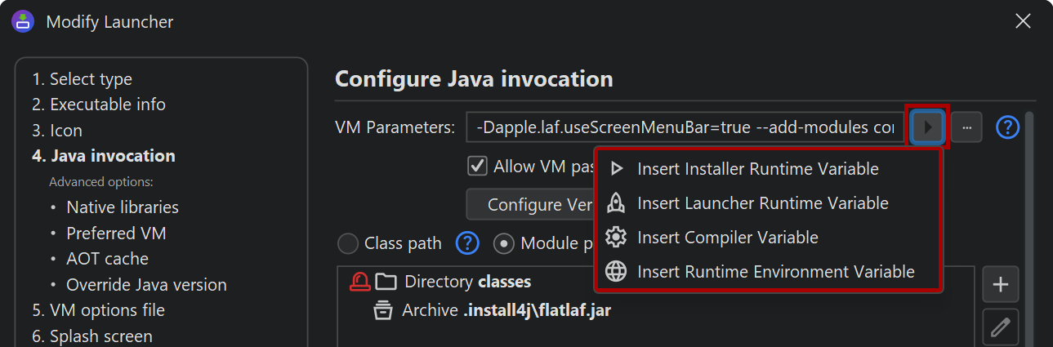
Task: Select the Module path radio button
Action: click(x=504, y=243)
